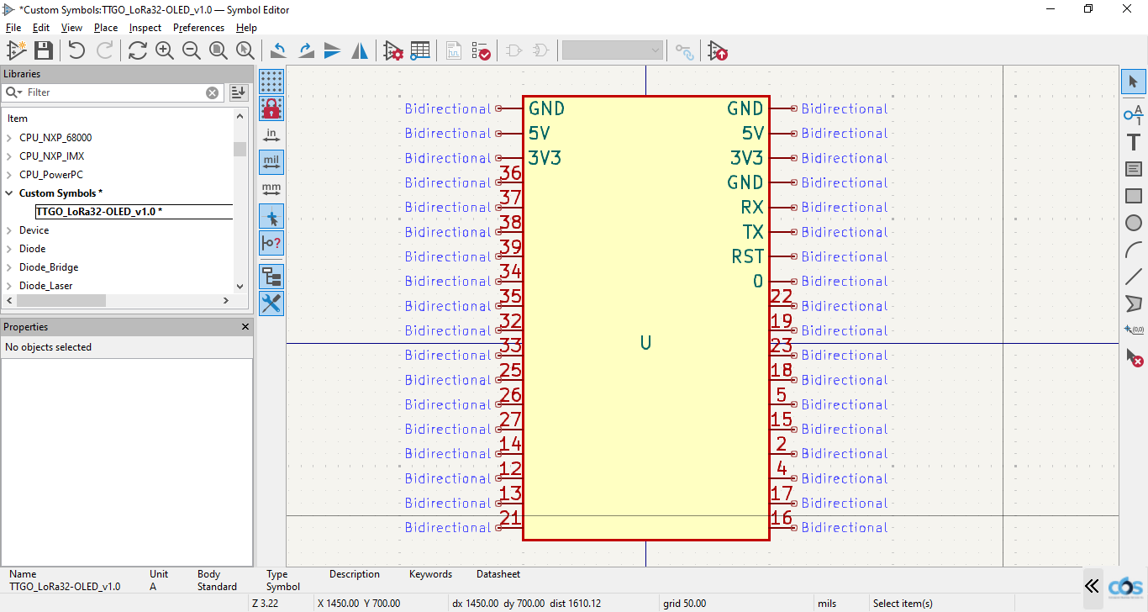
Task: Toggle the properties manager panel
Action: [271, 303]
